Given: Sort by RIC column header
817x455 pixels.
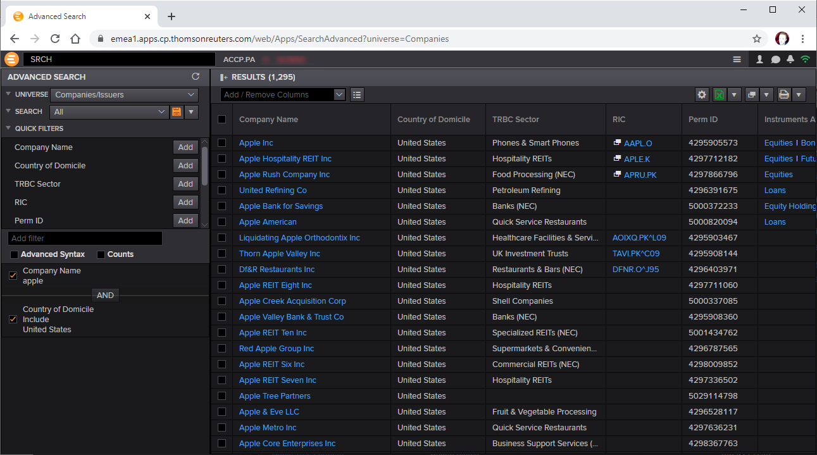Looking at the screenshot, I should (x=618, y=120).
